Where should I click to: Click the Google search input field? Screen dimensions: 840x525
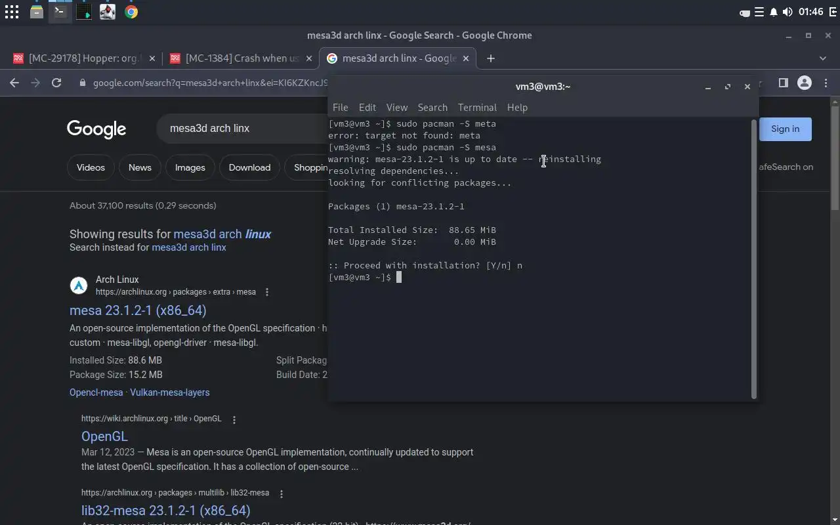[243, 129]
